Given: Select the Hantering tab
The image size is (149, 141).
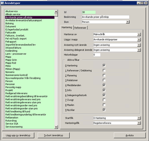Looking at the screenshot, I should tap(67, 27).
